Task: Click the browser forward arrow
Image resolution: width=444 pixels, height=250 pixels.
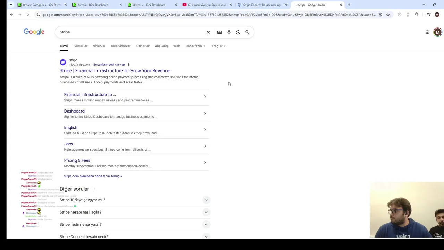Action: (x=20, y=15)
